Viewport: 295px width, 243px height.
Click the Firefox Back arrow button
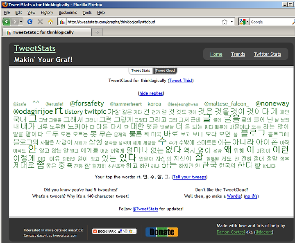[7, 22]
